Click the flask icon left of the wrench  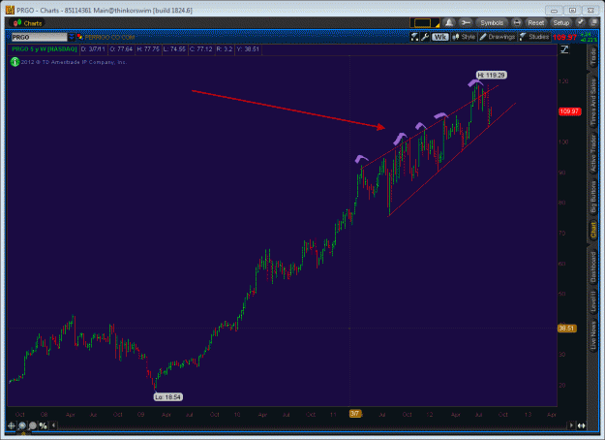point(414,37)
